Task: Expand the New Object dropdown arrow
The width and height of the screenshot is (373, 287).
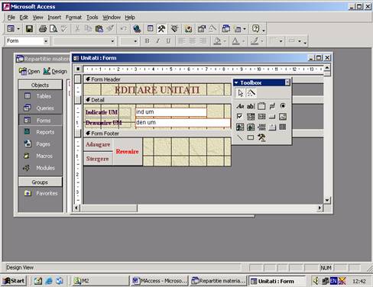Action: [x=245, y=29]
